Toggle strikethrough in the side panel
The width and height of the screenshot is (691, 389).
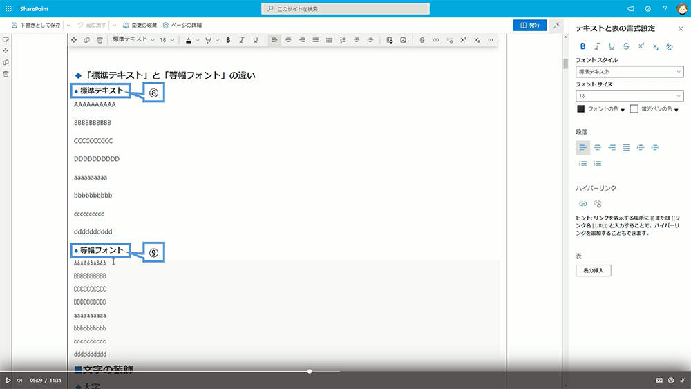pyautogui.click(x=626, y=46)
